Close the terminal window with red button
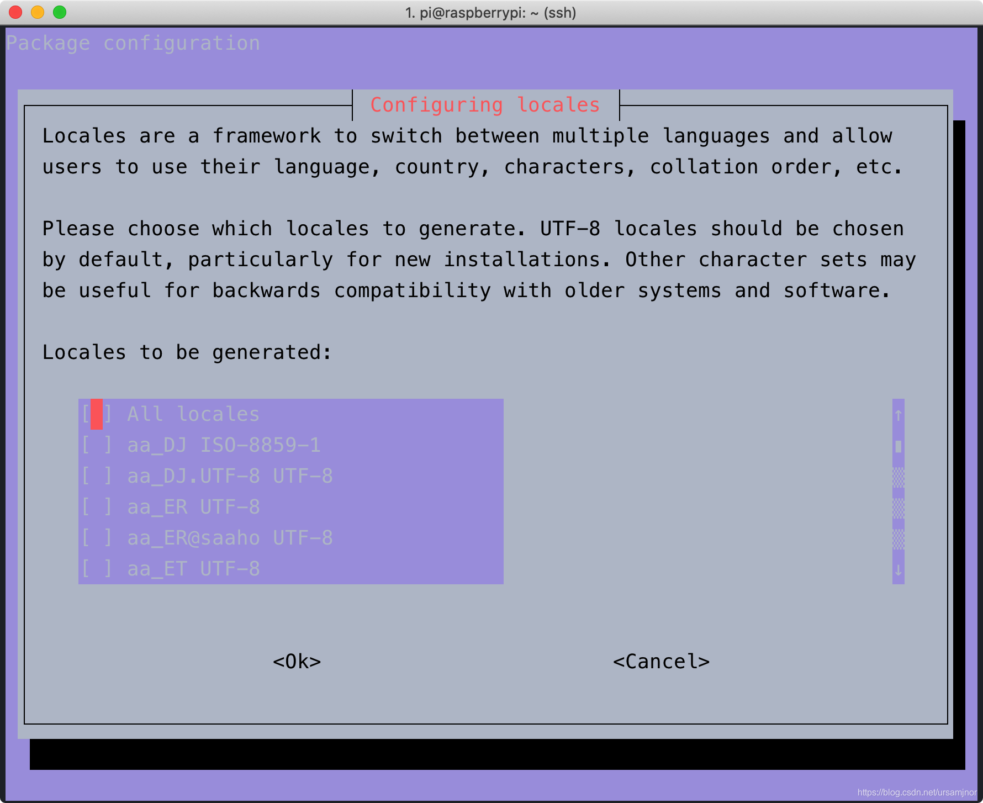Screen dimensions: 983x803 (x=15, y=12)
